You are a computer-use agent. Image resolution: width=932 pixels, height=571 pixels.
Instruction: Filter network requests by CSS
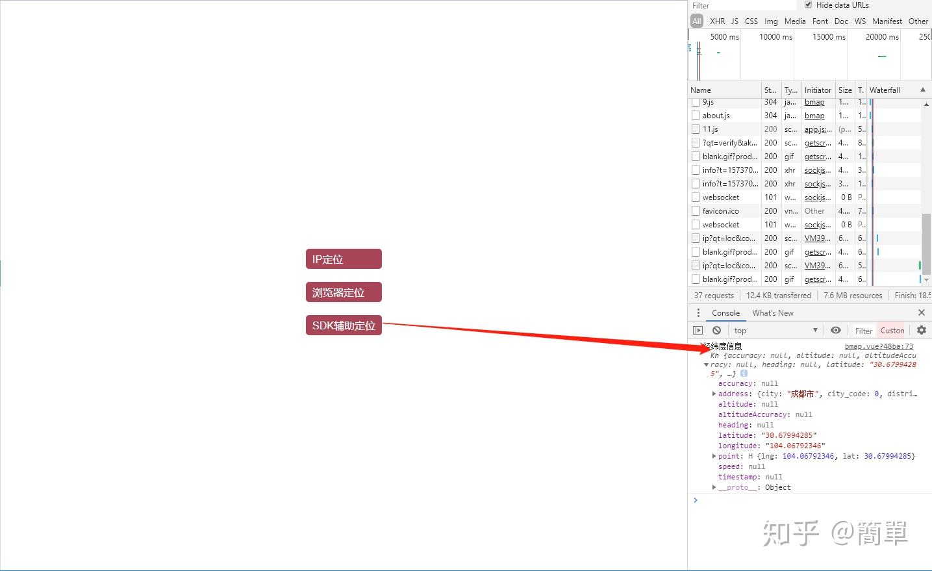(751, 21)
